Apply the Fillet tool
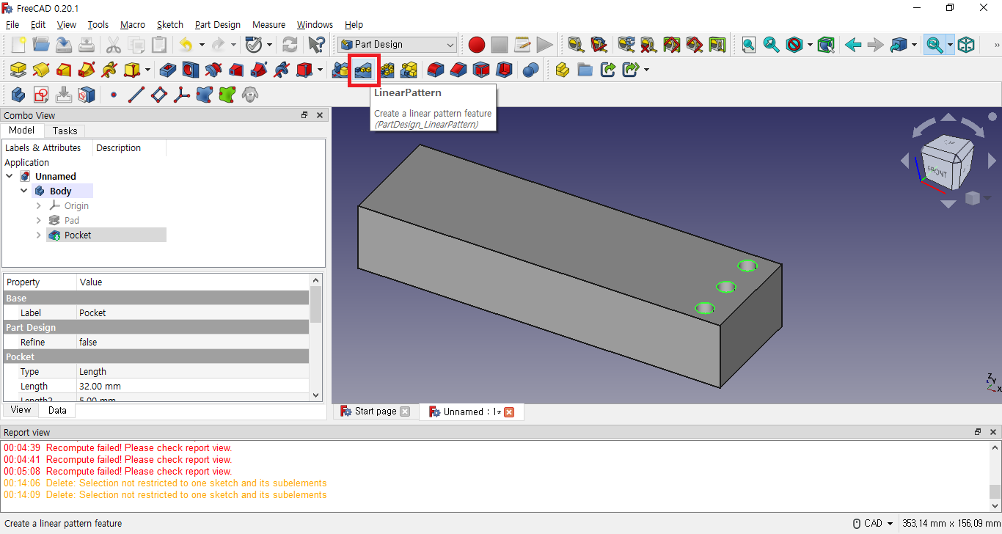The height and width of the screenshot is (534, 1002). (436, 70)
